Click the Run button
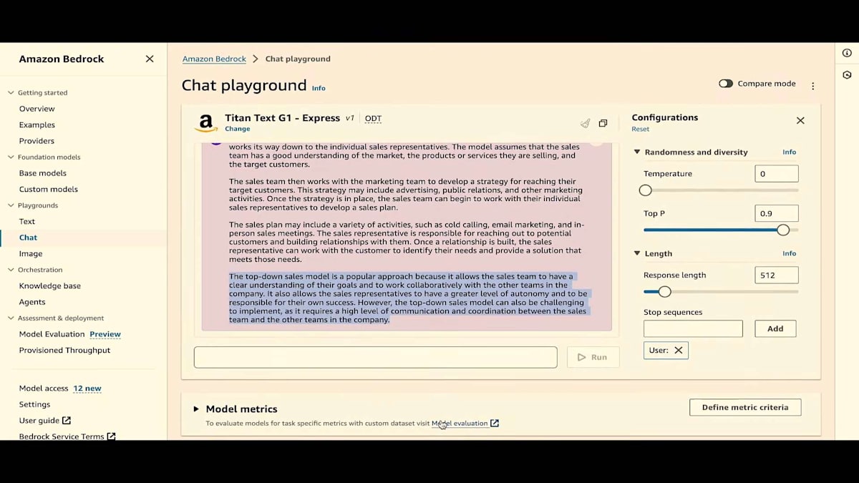859x483 pixels. (593, 357)
